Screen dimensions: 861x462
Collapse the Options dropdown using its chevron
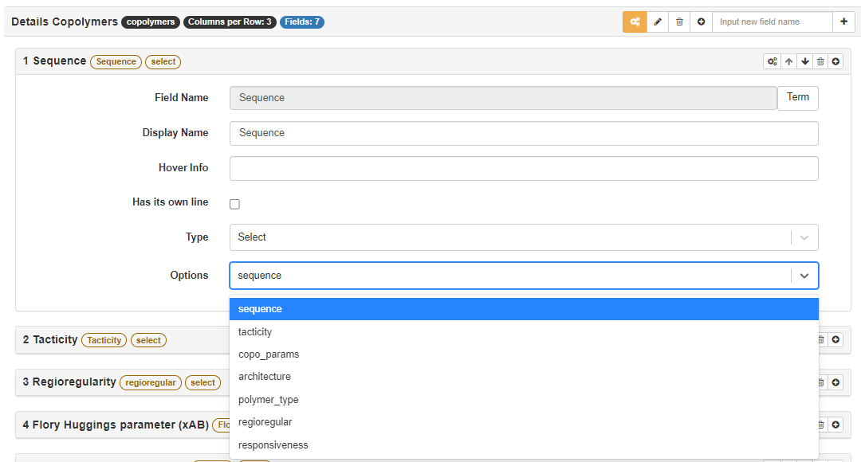click(804, 276)
